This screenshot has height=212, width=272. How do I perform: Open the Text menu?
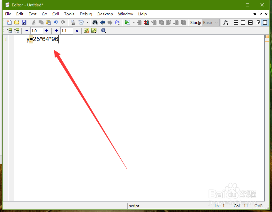33,14
